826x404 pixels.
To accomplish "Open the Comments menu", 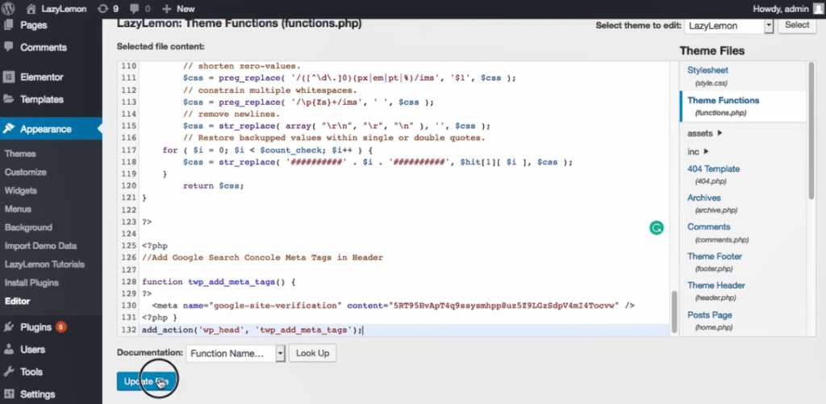I will click(44, 48).
